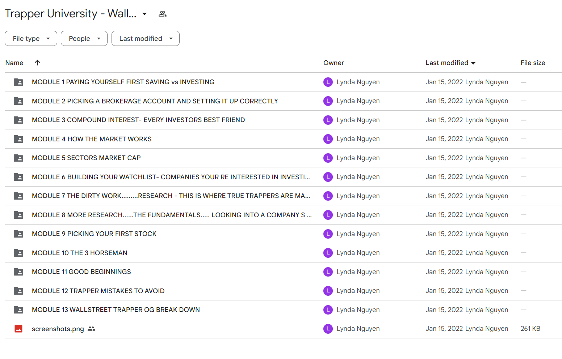
Task: Select MODULE 2 PICKING A BROKERAGE ACCOUNT folder
Action: 155,101
